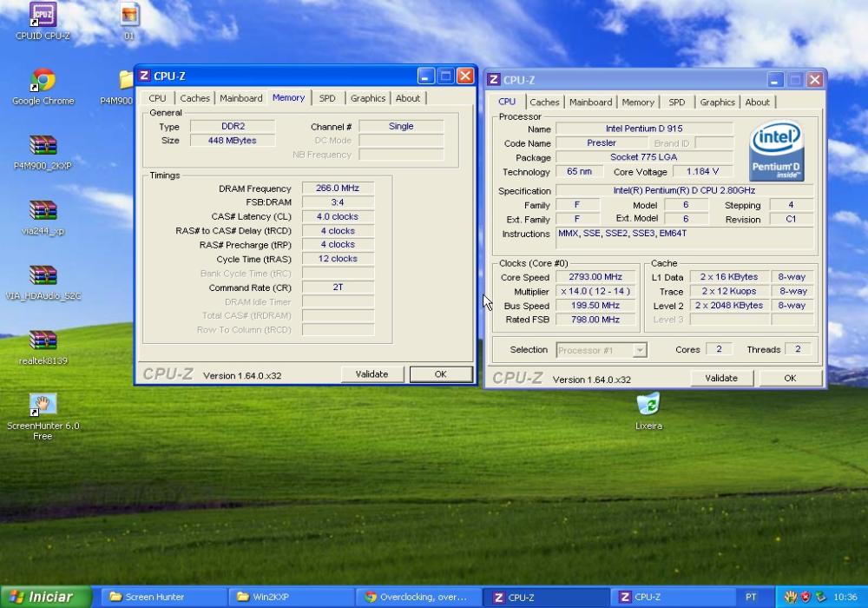Open the Iniciar start menu
This screenshot has width=868, height=608.
tap(45, 597)
